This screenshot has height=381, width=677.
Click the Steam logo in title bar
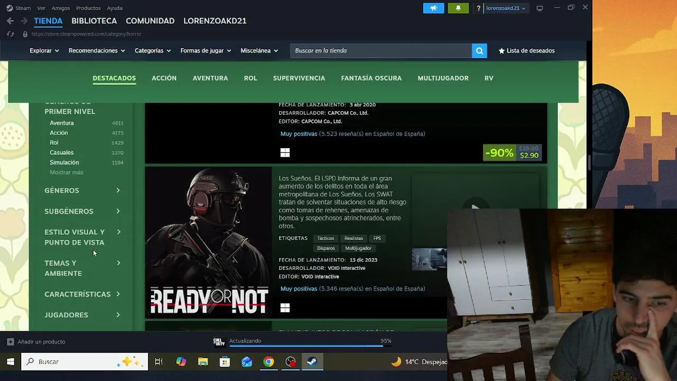(x=9, y=8)
